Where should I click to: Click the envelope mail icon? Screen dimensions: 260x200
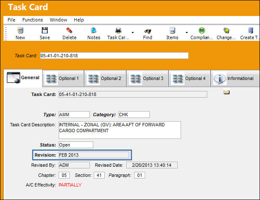click(226, 92)
